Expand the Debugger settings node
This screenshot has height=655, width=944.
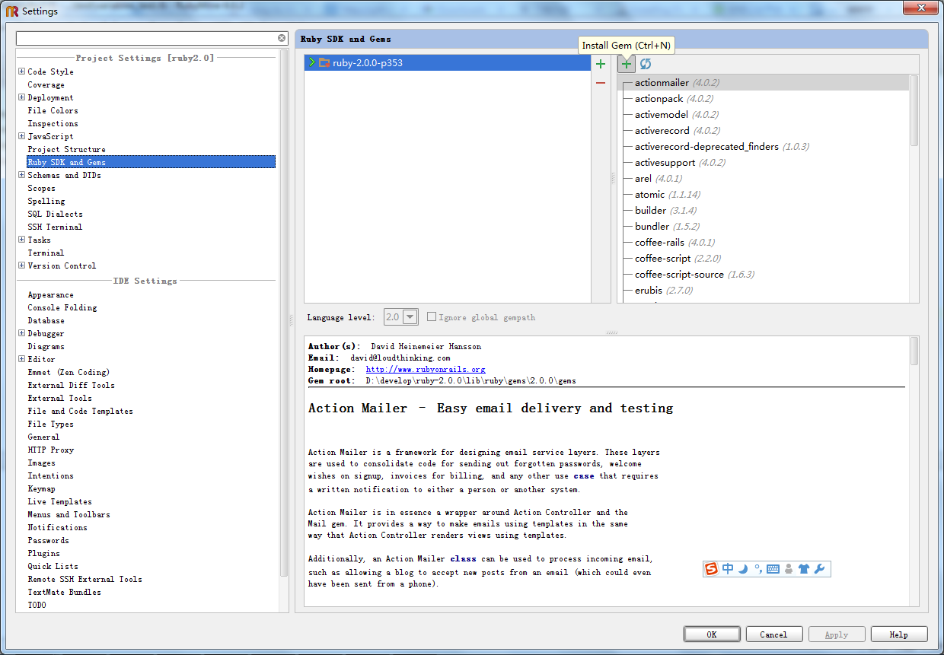pyautogui.click(x=22, y=333)
